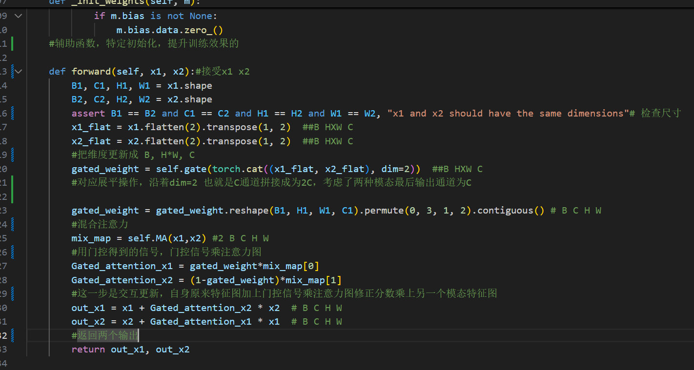Click the 'x2_flat' variable being assigned
The height and width of the screenshot is (370, 694).
tap(91, 141)
